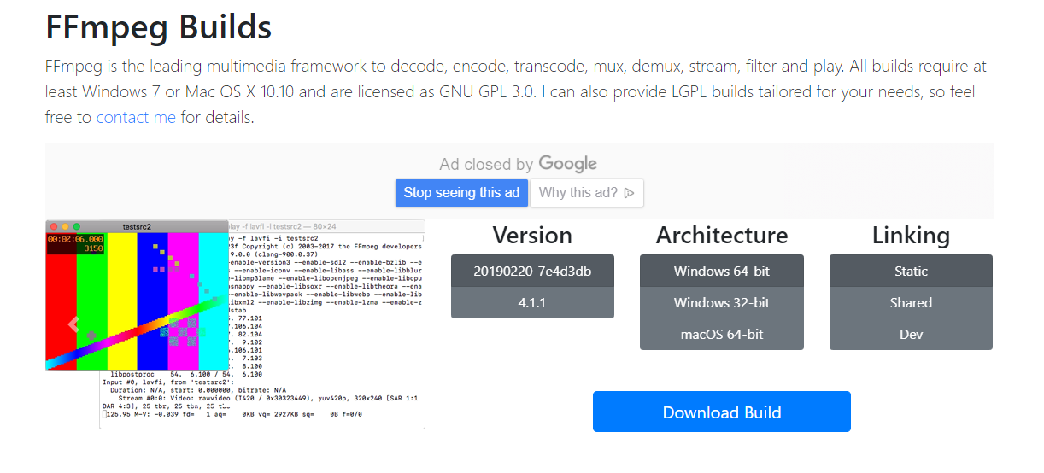
Task: Click the Version column heading
Action: (532, 235)
